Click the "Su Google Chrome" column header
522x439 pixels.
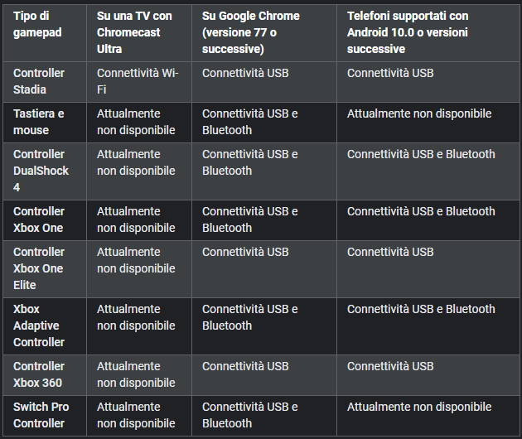pyautogui.click(x=251, y=32)
